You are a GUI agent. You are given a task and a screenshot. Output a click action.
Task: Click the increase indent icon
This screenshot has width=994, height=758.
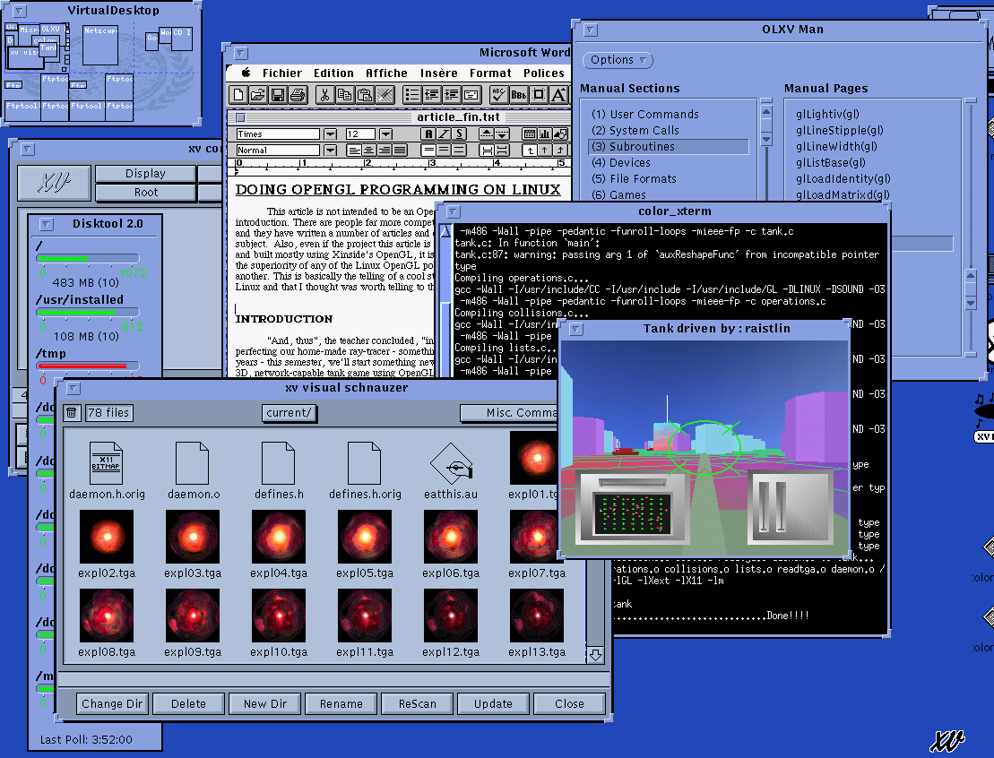pyautogui.click(x=452, y=95)
